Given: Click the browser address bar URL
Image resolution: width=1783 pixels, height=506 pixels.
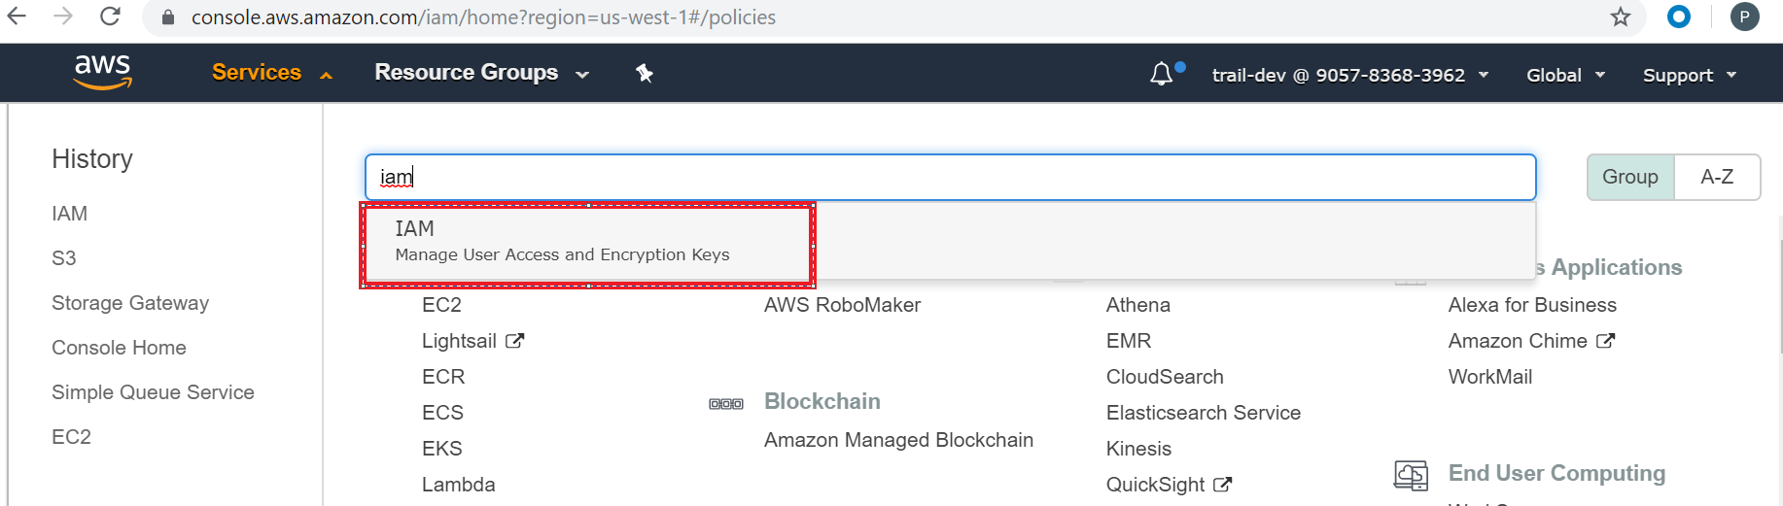Looking at the screenshot, I should coord(483,17).
